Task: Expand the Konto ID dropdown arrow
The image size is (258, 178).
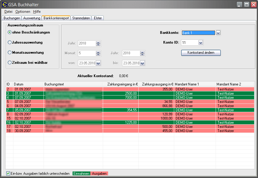Action: click(201, 43)
